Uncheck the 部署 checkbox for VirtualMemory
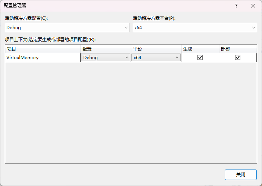262x186 pixels. [238, 58]
